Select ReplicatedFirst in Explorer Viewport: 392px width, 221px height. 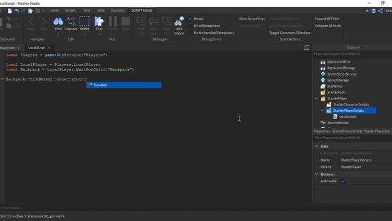(x=339, y=62)
